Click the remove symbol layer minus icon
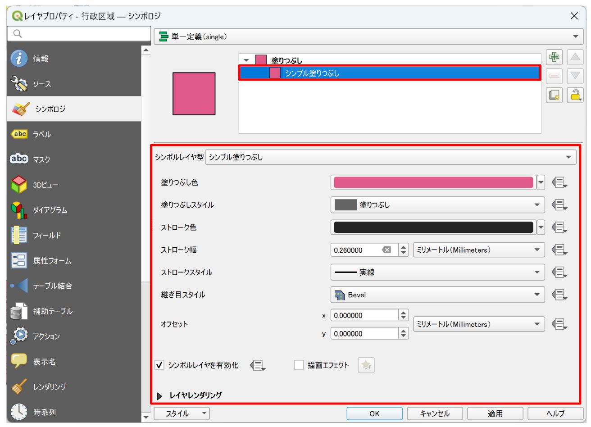This screenshot has width=591, height=427. pos(554,76)
